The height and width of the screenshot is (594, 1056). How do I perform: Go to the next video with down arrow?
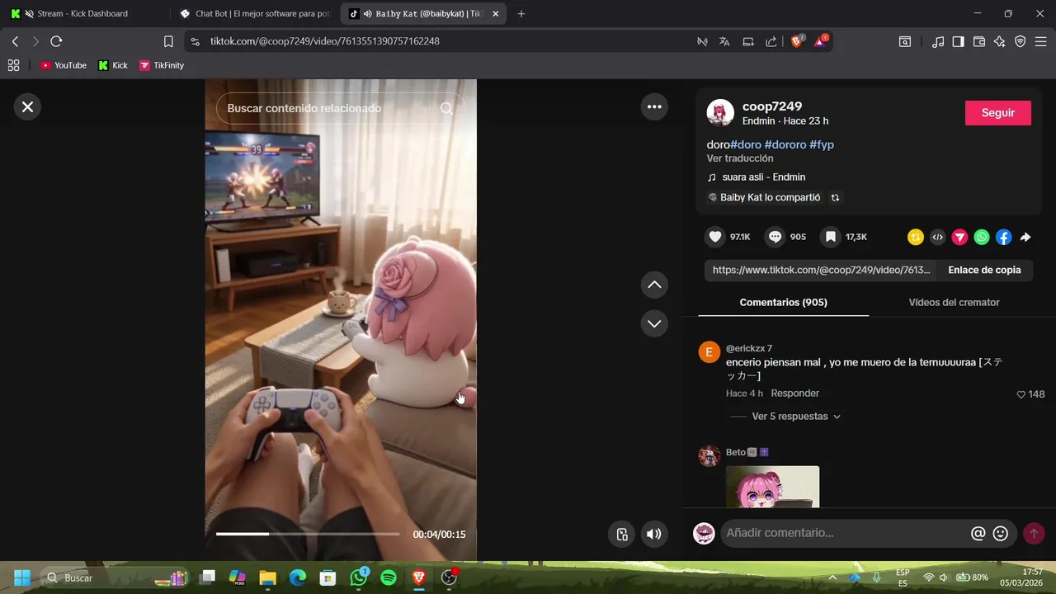click(x=654, y=323)
